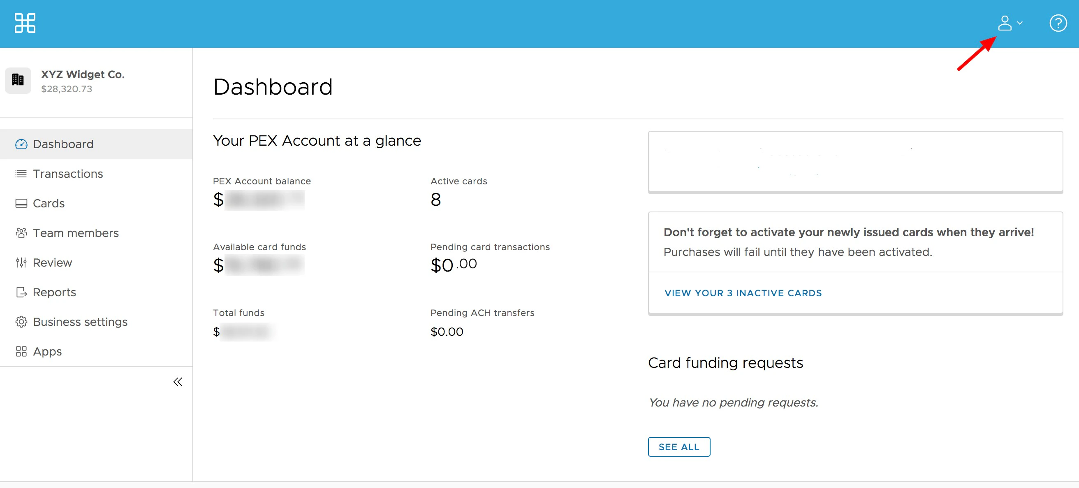Click the Dashboard gauge icon
This screenshot has height=488, width=1079.
point(21,144)
